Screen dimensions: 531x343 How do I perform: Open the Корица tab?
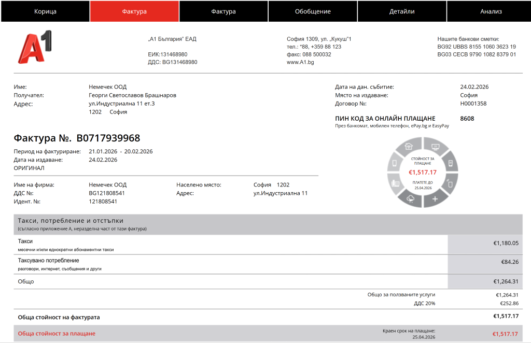tap(45, 11)
